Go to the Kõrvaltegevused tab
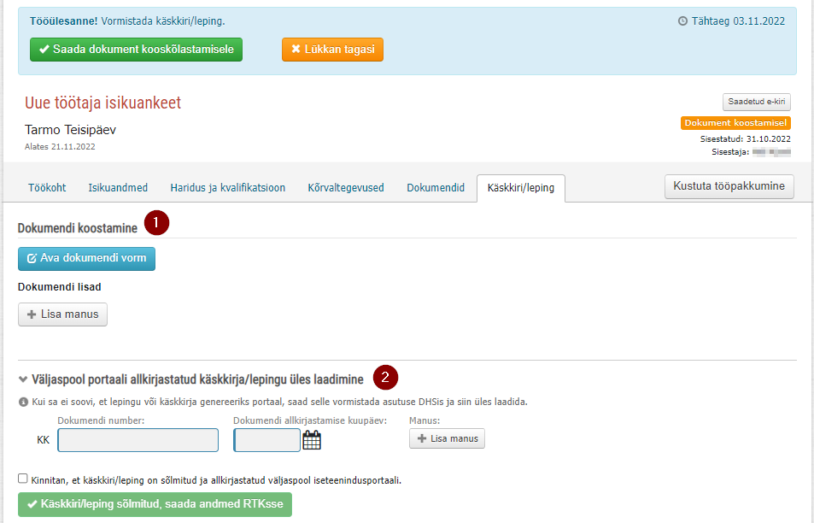This screenshot has width=814, height=523. coord(346,187)
